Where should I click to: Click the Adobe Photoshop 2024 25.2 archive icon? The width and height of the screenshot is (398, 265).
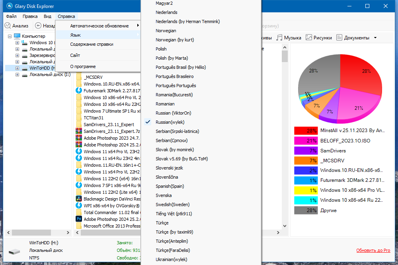[79, 145]
